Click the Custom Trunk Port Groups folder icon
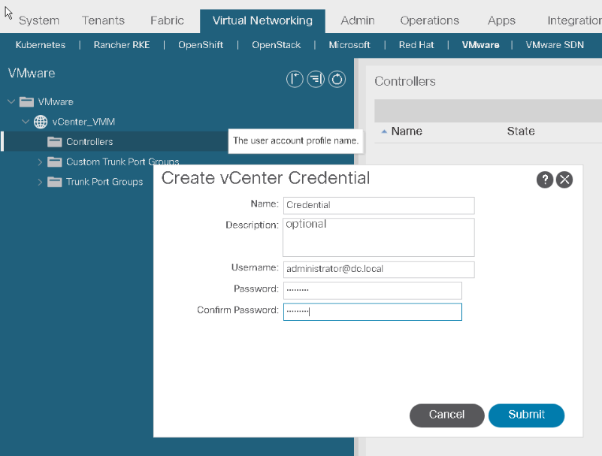Screen dimensions: 602x456 55,162
